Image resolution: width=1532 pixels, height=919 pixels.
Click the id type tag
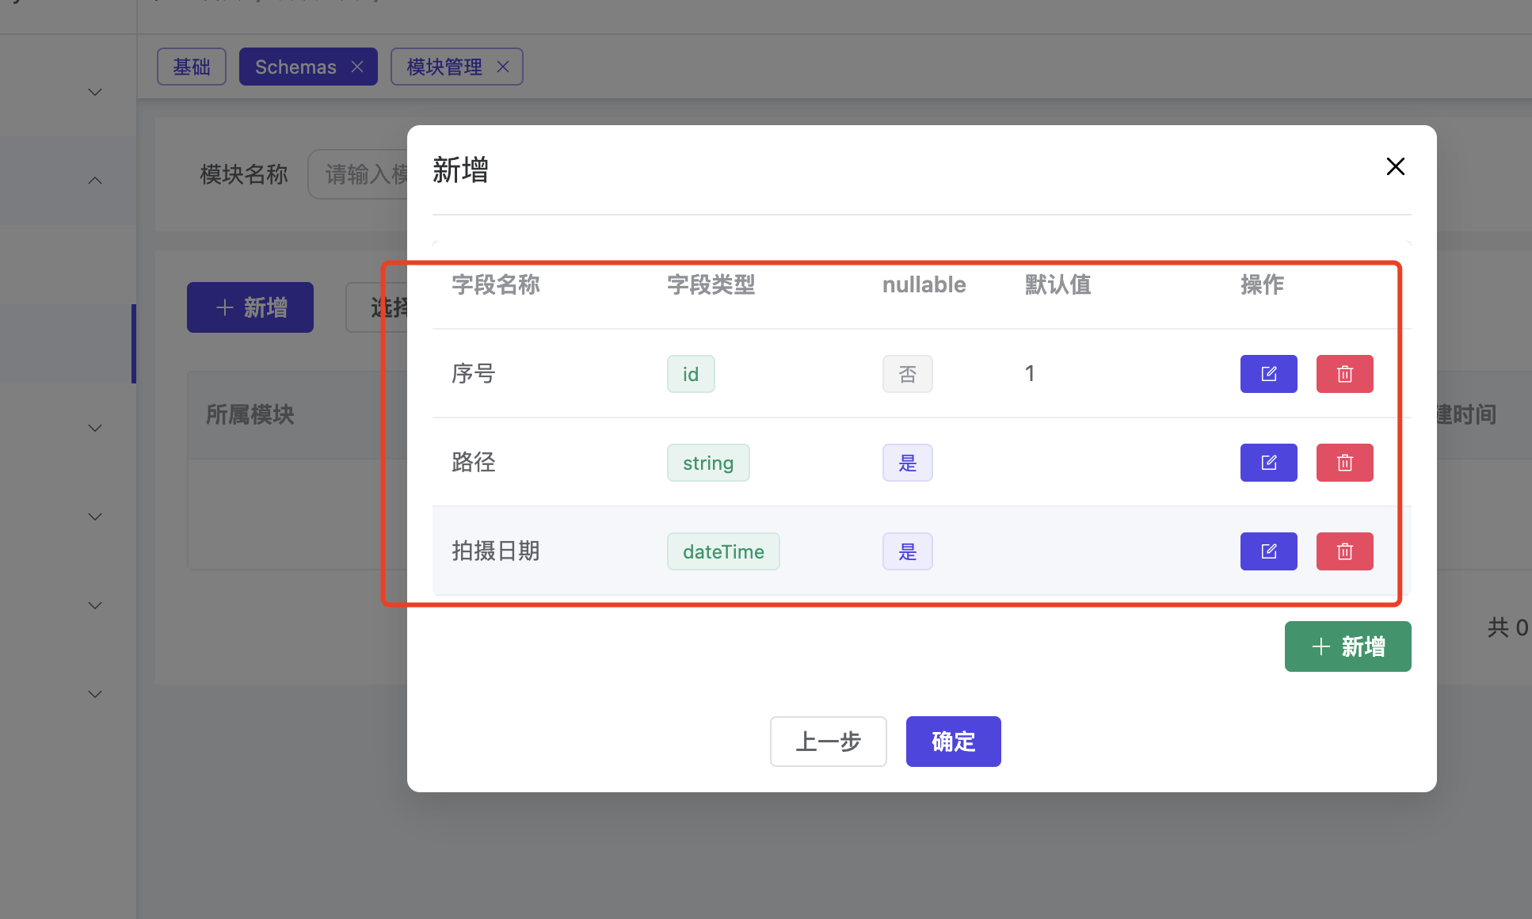point(691,374)
